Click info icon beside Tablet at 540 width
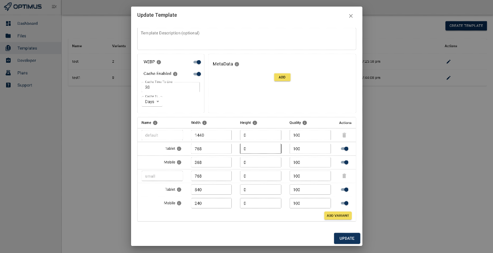Screen dimensions: 493x253 tap(179, 190)
